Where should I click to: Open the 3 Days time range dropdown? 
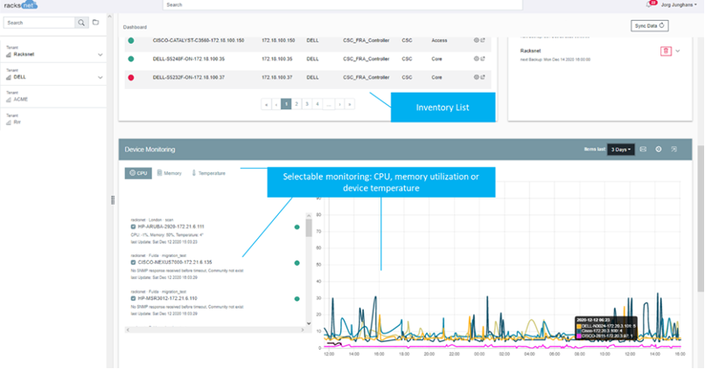point(621,150)
